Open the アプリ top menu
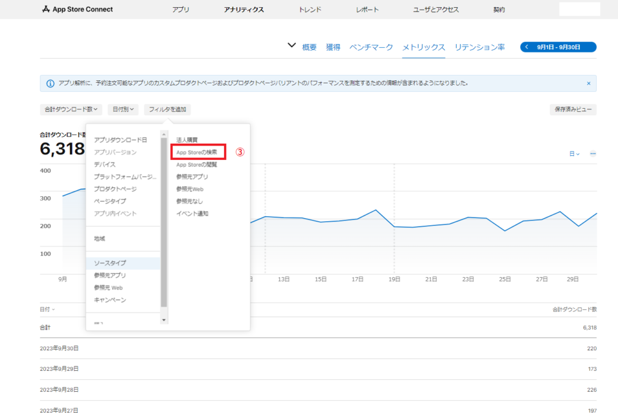Viewport: 618px width, 413px height. (x=181, y=10)
